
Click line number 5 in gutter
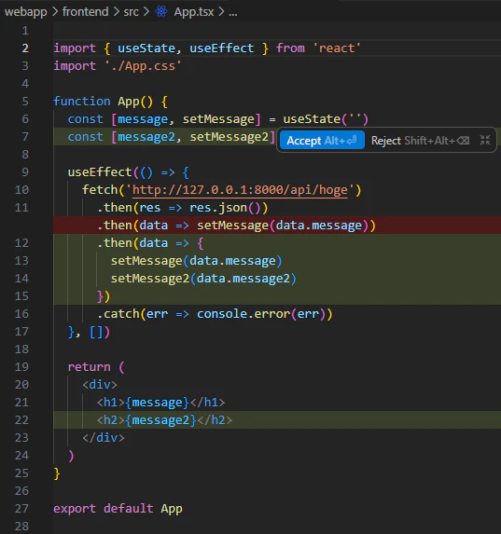tap(25, 102)
